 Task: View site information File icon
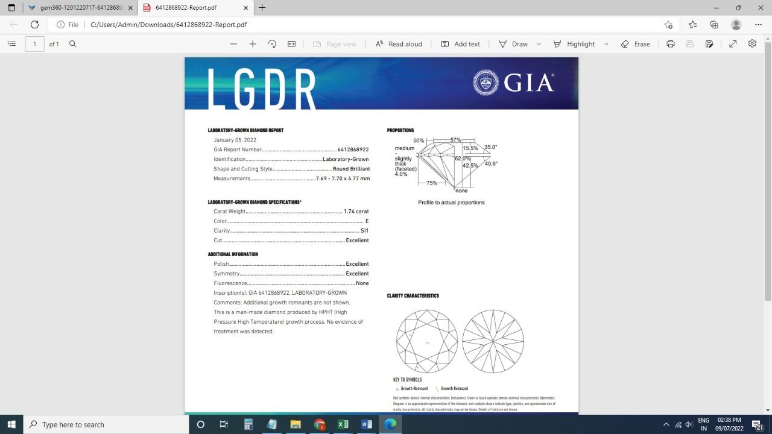click(68, 25)
